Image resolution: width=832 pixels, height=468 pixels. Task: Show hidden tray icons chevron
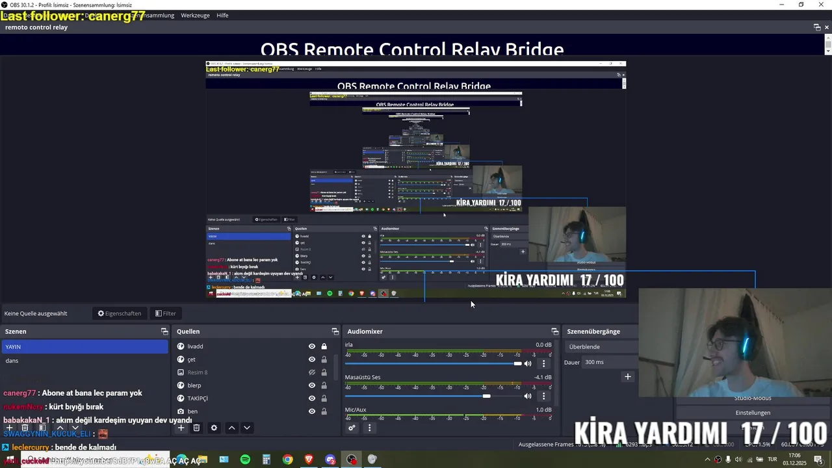pos(708,460)
